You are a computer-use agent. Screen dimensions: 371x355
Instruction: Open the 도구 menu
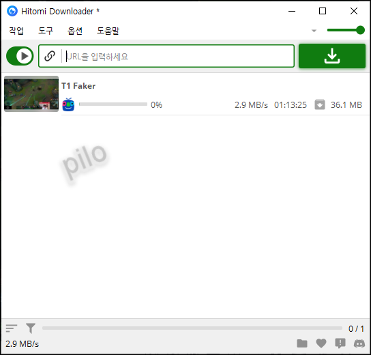(x=46, y=31)
